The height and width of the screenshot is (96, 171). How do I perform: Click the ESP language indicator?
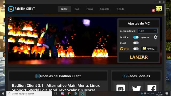(x=152, y=94)
